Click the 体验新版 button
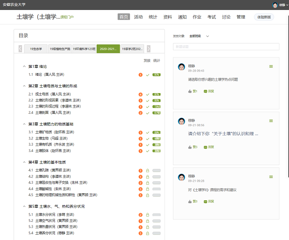 (x=264, y=17)
